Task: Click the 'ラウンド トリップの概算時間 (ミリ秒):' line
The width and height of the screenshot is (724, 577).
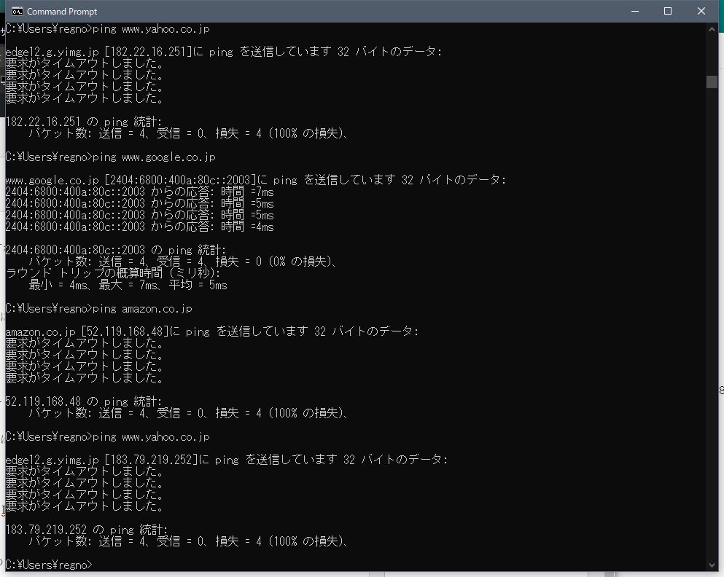Action: [113, 273]
